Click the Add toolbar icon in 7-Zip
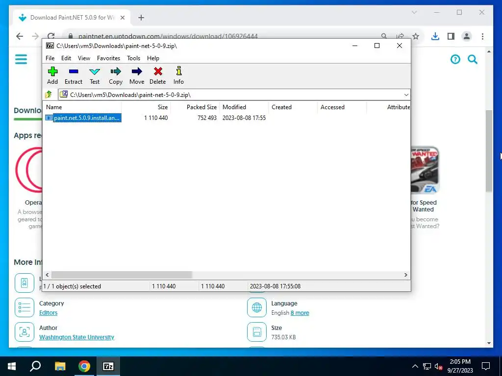The height and width of the screenshot is (376, 502). pyautogui.click(x=52, y=75)
